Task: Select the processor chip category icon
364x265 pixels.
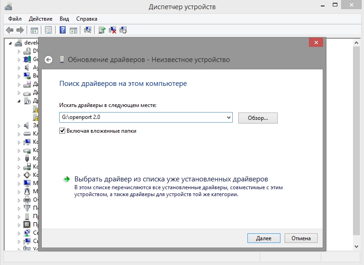Action: (x=27, y=225)
